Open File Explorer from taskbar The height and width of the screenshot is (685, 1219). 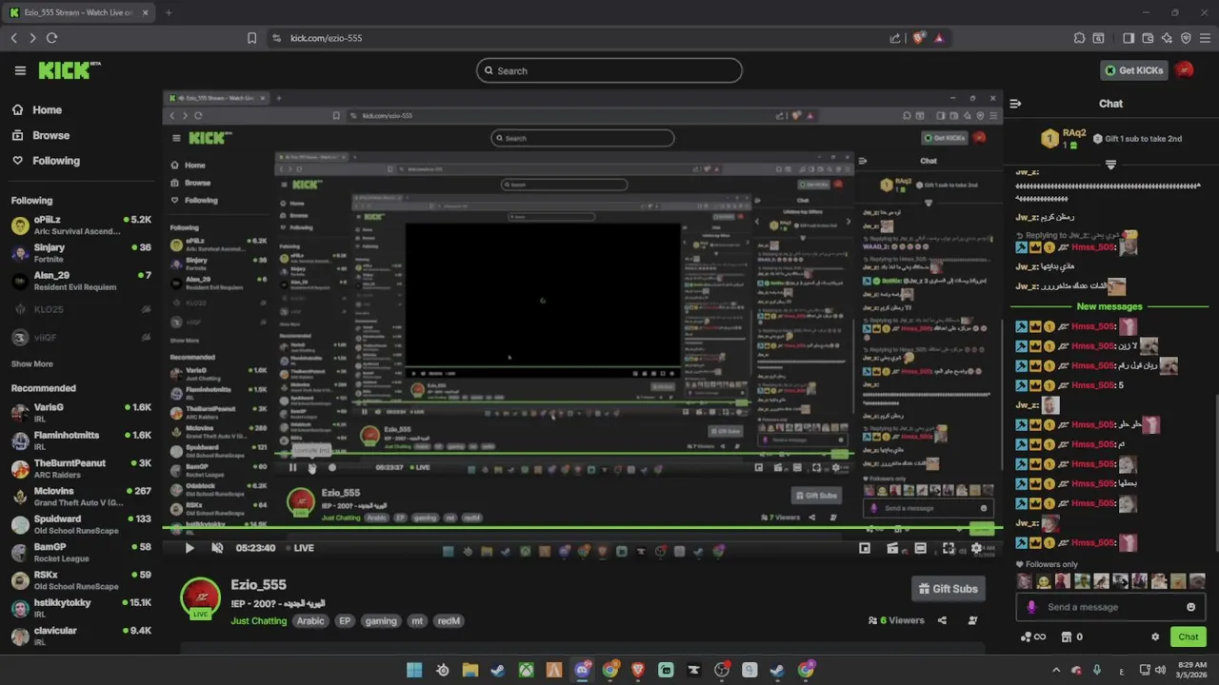[x=470, y=671]
